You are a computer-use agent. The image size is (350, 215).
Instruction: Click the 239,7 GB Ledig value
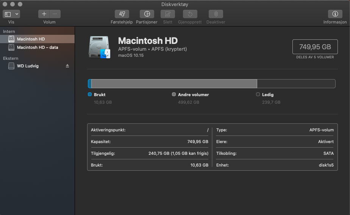[271, 102]
